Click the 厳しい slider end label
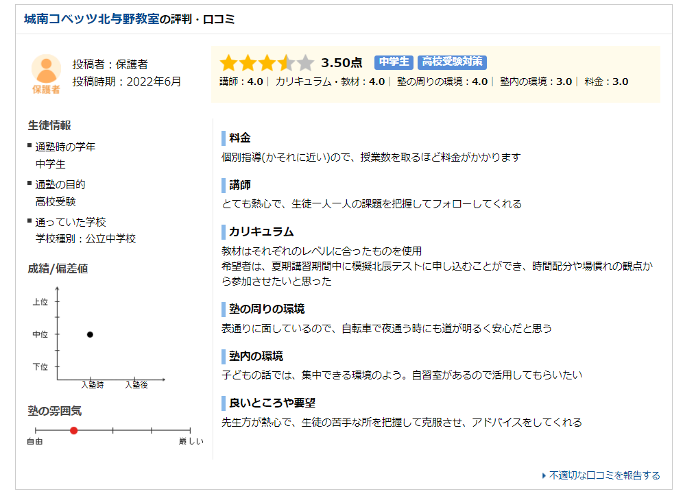 (x=191, y=441)
